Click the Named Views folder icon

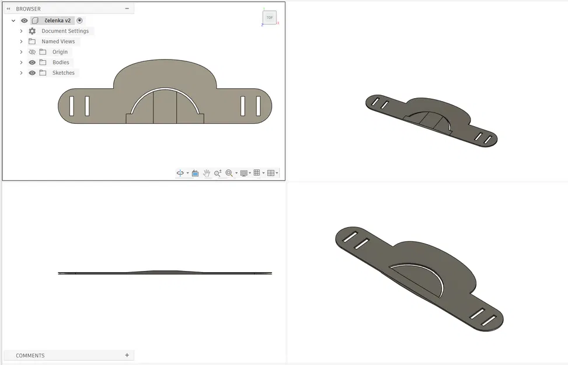pos(32,41)
